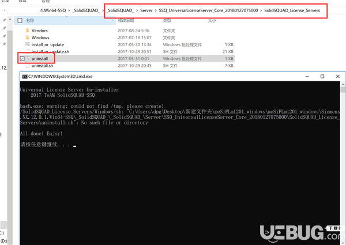Click the 21 KB size cell
The width and height of the screenshot is (346, 245).
(x=228, y=52)
